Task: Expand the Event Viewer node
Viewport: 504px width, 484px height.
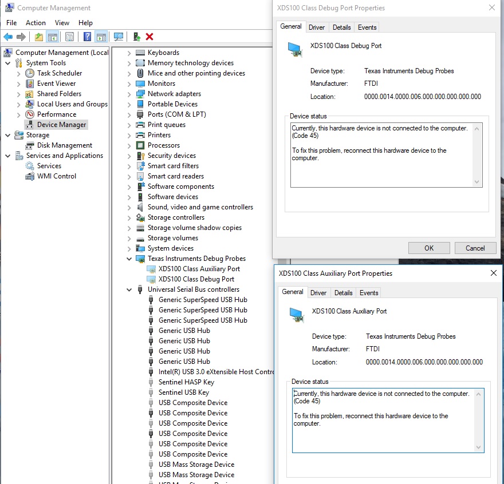Action: (x=19, y=84)
